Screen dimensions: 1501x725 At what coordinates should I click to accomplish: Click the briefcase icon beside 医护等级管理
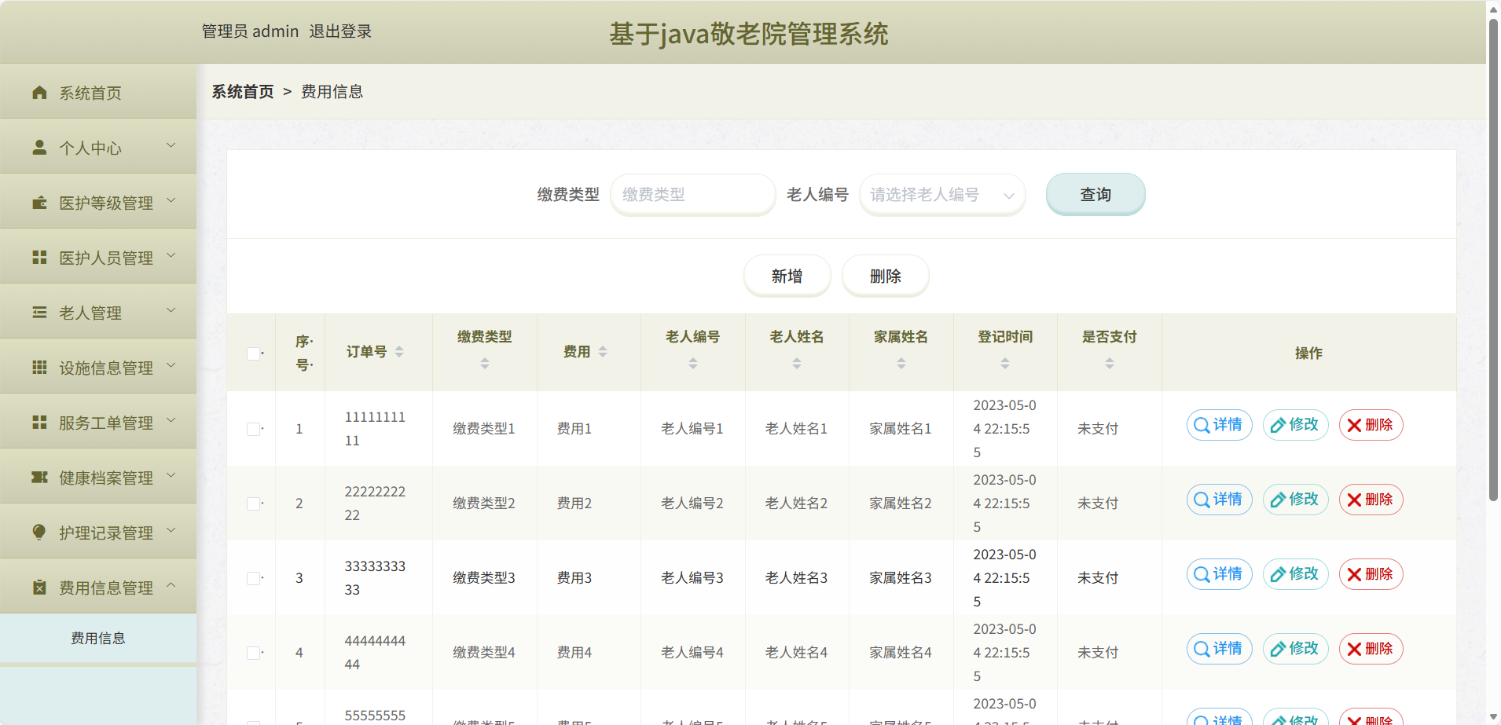(x=39, y=203)
